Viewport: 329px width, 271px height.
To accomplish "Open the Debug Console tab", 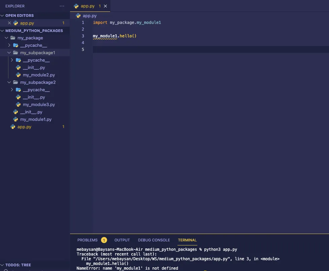I will pos(154,240).
